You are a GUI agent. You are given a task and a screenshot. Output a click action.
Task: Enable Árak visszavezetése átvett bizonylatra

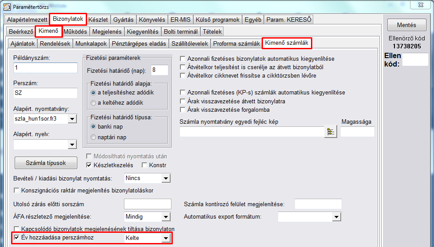point(183,101)
